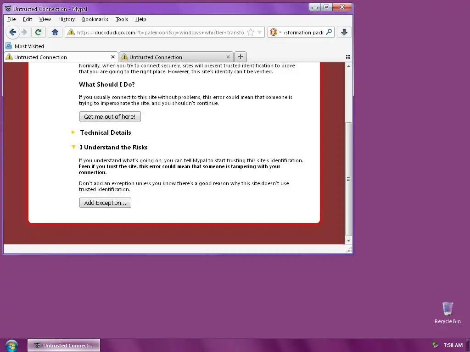Viewport: 470px width, 352px height.
Task: Open the Bookmarks menu
Action: coord(95,19)
